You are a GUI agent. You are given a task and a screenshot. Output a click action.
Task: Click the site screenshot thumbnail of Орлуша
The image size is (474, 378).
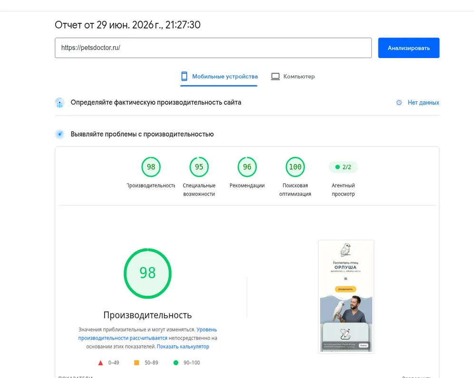[x=346, y=297]
